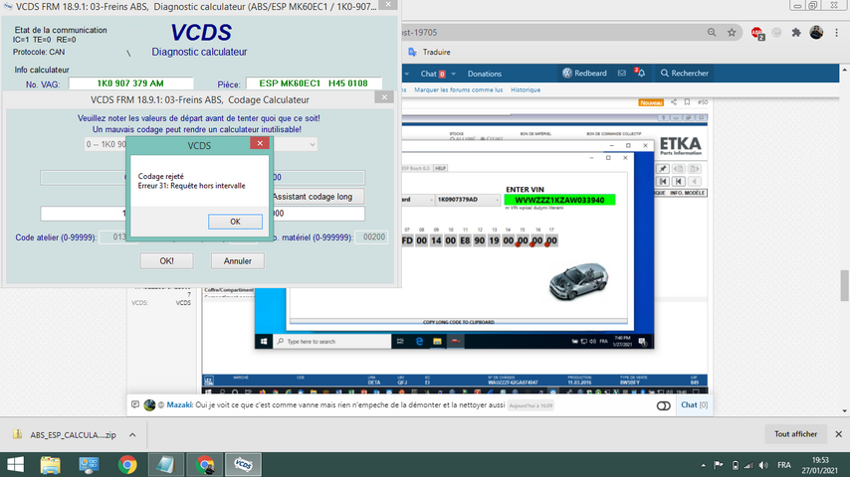Open the Donations forum menu item
This screenshot has height=477, width=850.
484,74
